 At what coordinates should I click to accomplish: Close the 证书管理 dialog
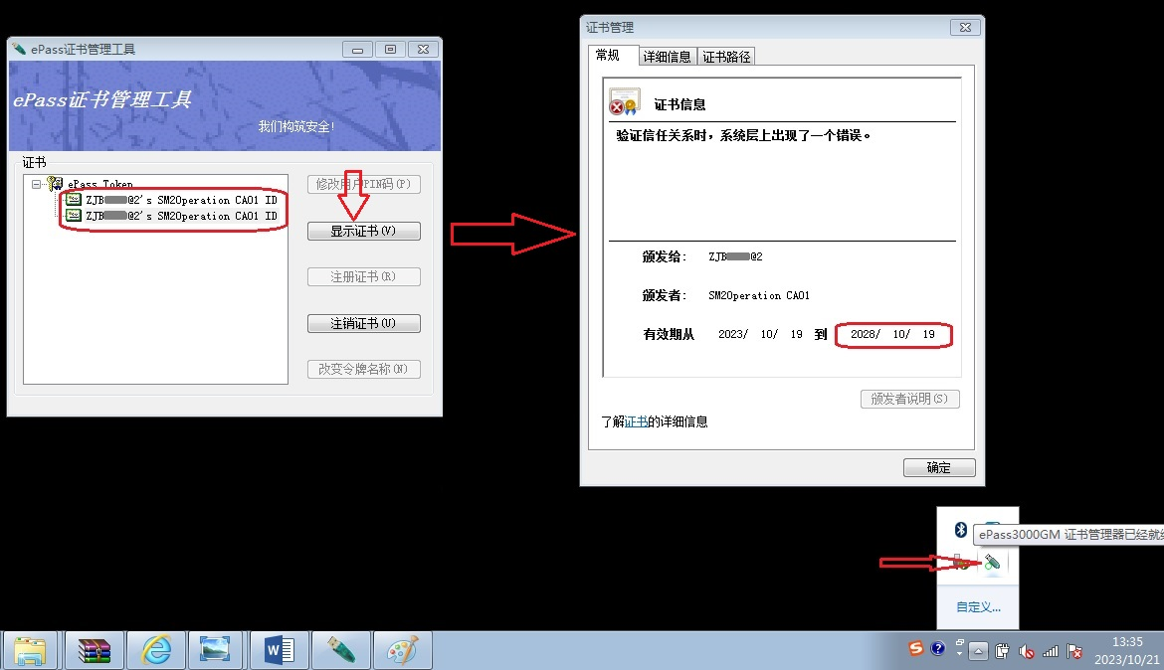965,28
